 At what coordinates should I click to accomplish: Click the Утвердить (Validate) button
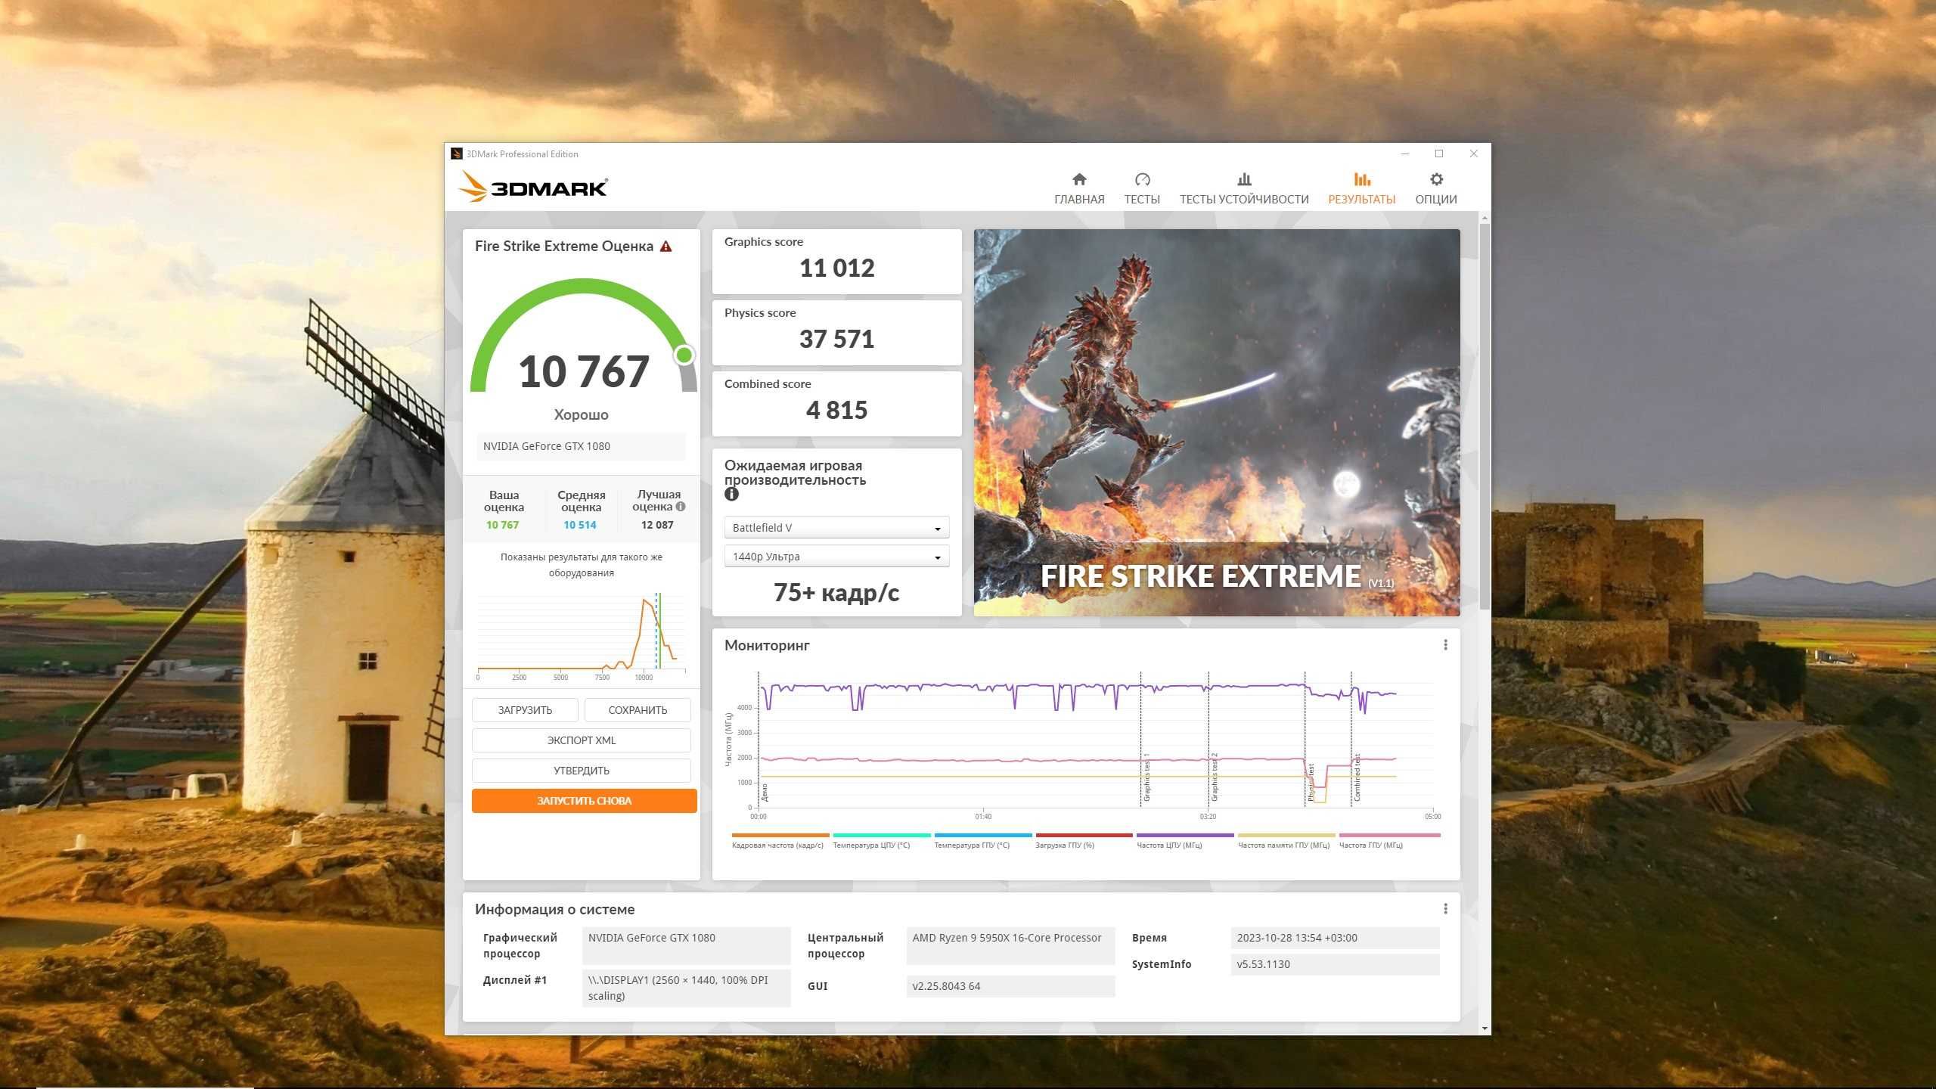(582, 770)
